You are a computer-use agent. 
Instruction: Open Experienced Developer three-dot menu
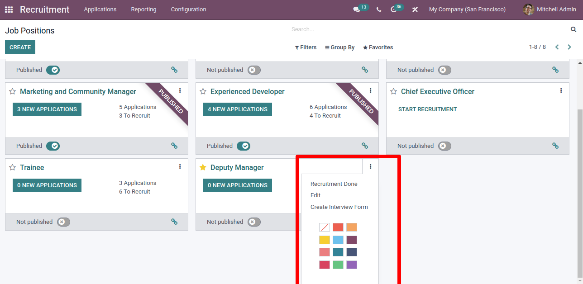[370, 90]
